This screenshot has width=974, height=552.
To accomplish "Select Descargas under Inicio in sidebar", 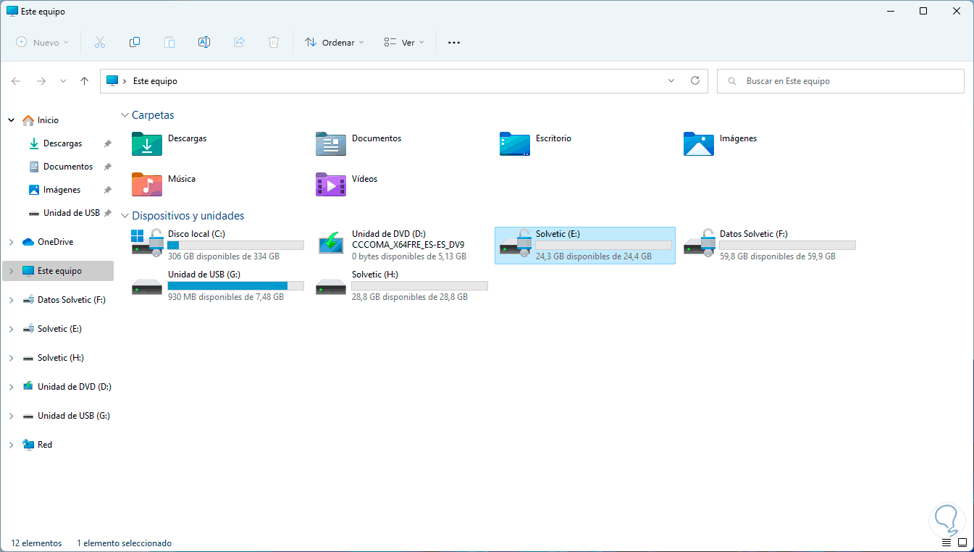I will pyautogui.click(x=62, y=143).
